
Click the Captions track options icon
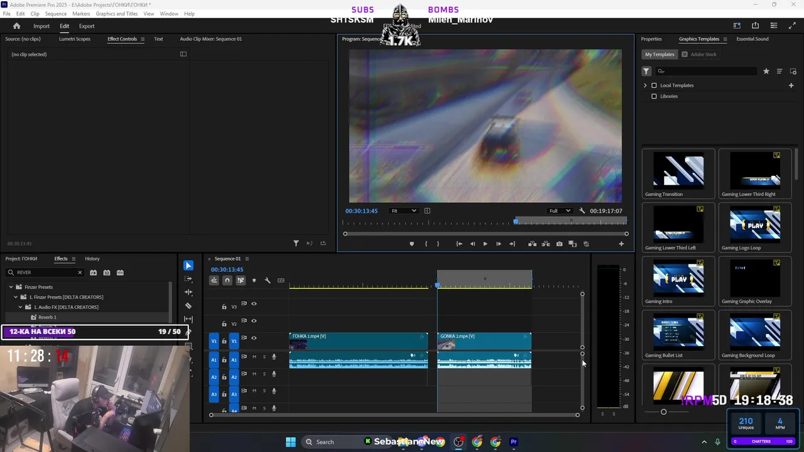[x=281, y=281]
